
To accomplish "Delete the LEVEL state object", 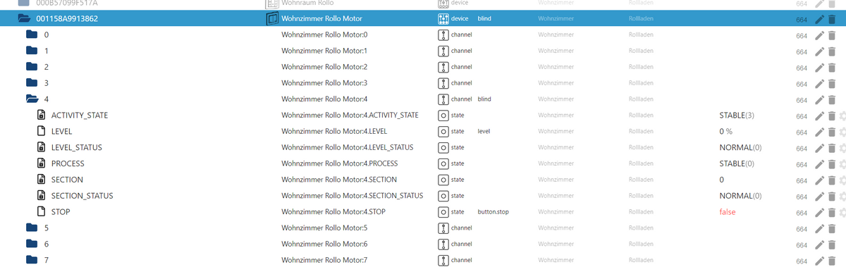I will coord(831,132).
